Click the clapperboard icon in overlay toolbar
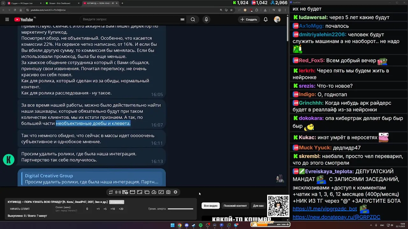 click(132, 192)
